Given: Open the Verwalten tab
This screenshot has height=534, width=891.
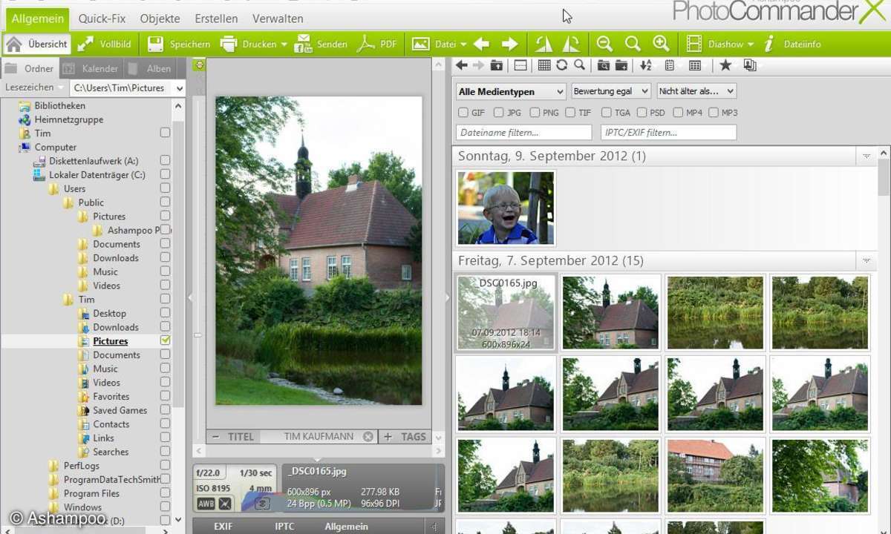Looking at the screenshot, I should point(278,19).
